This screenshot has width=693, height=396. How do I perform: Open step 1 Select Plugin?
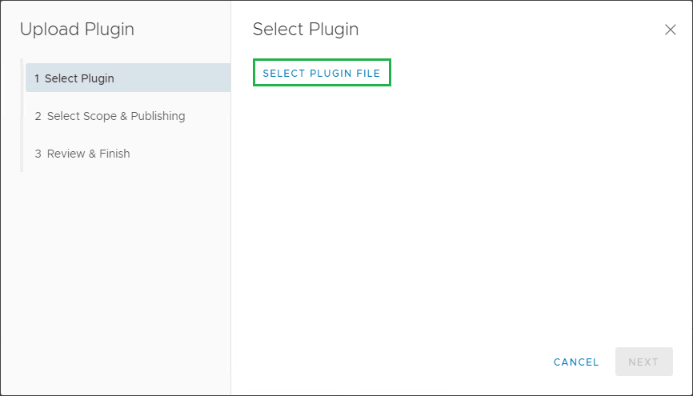[x=79, y=78]
